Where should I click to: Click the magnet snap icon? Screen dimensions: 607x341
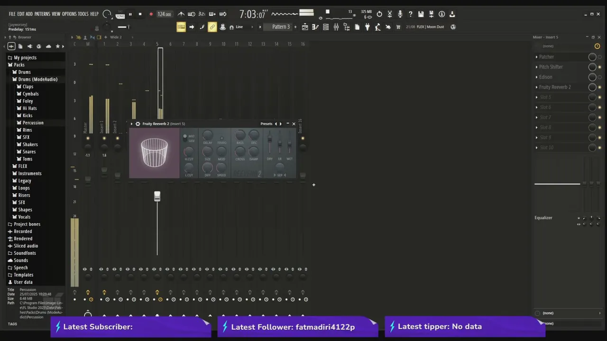click(231, 27)
